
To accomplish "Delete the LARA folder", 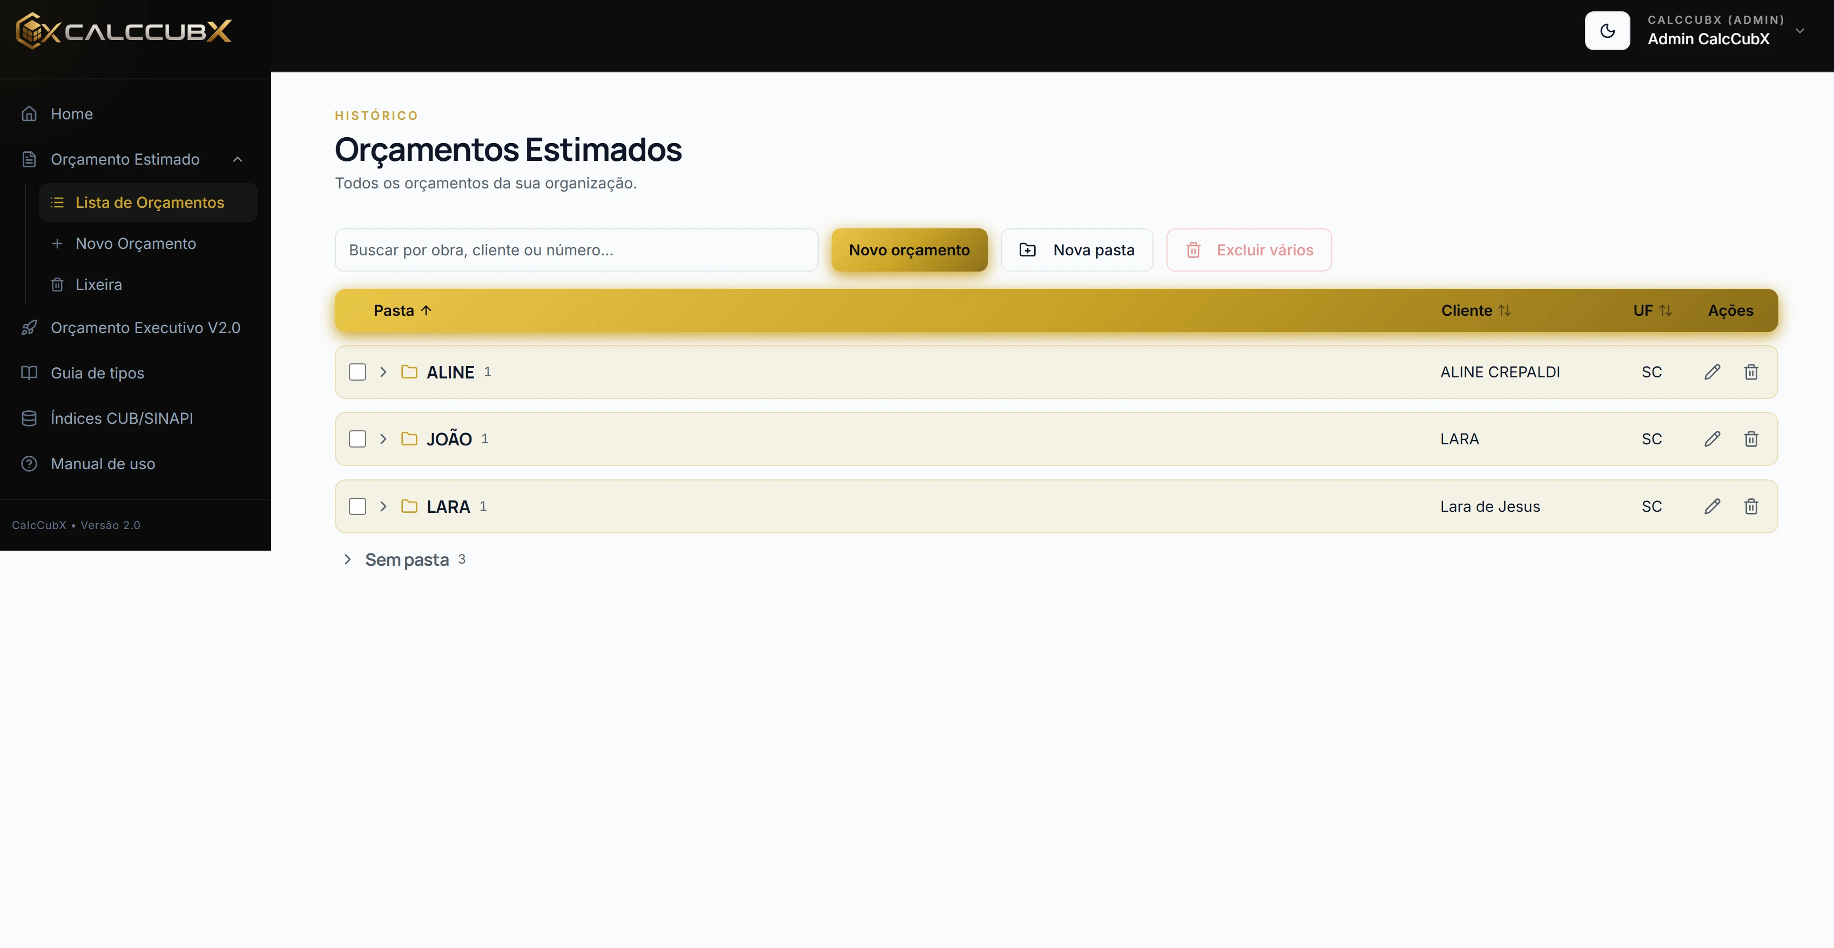I will click(1751, 507).
